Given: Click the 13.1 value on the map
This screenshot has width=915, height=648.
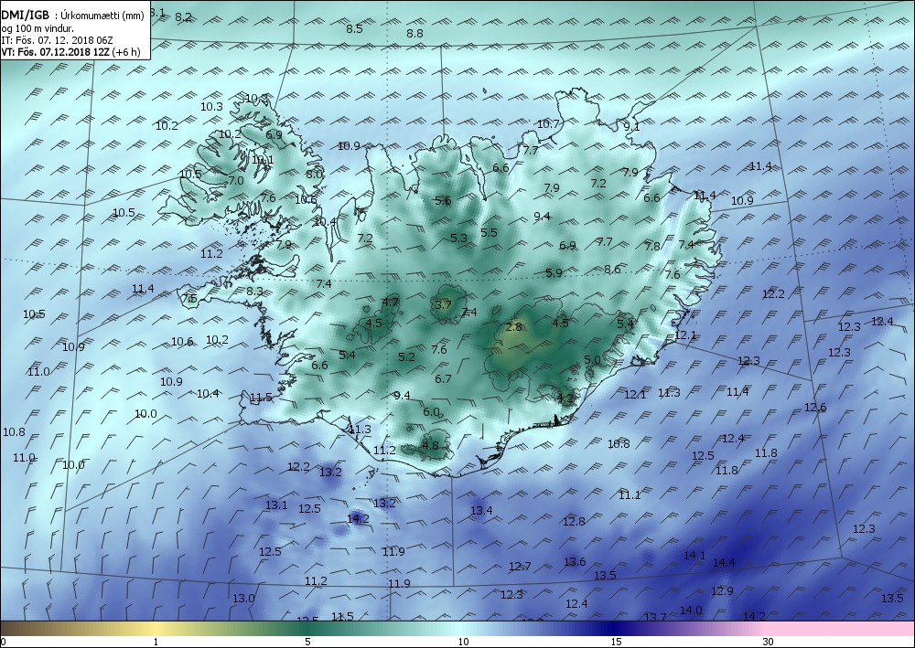Looking at the screenshot, I should tap(276, 505).
